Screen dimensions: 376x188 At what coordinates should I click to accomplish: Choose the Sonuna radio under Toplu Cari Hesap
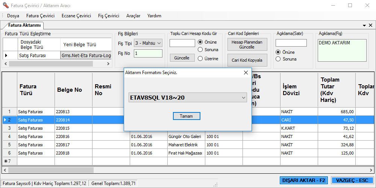tap(200, 50)
